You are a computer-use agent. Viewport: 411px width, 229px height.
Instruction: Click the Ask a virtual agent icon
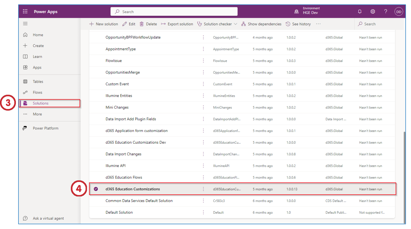[x=25, y=218]
